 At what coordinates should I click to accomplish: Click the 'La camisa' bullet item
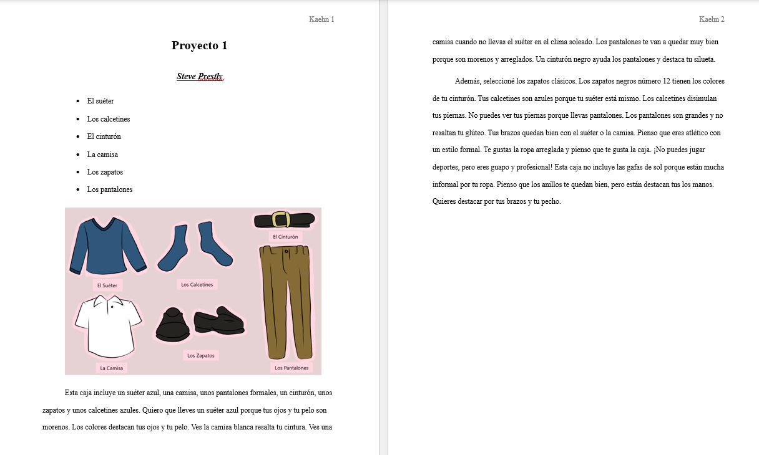[x=102, y=155]
